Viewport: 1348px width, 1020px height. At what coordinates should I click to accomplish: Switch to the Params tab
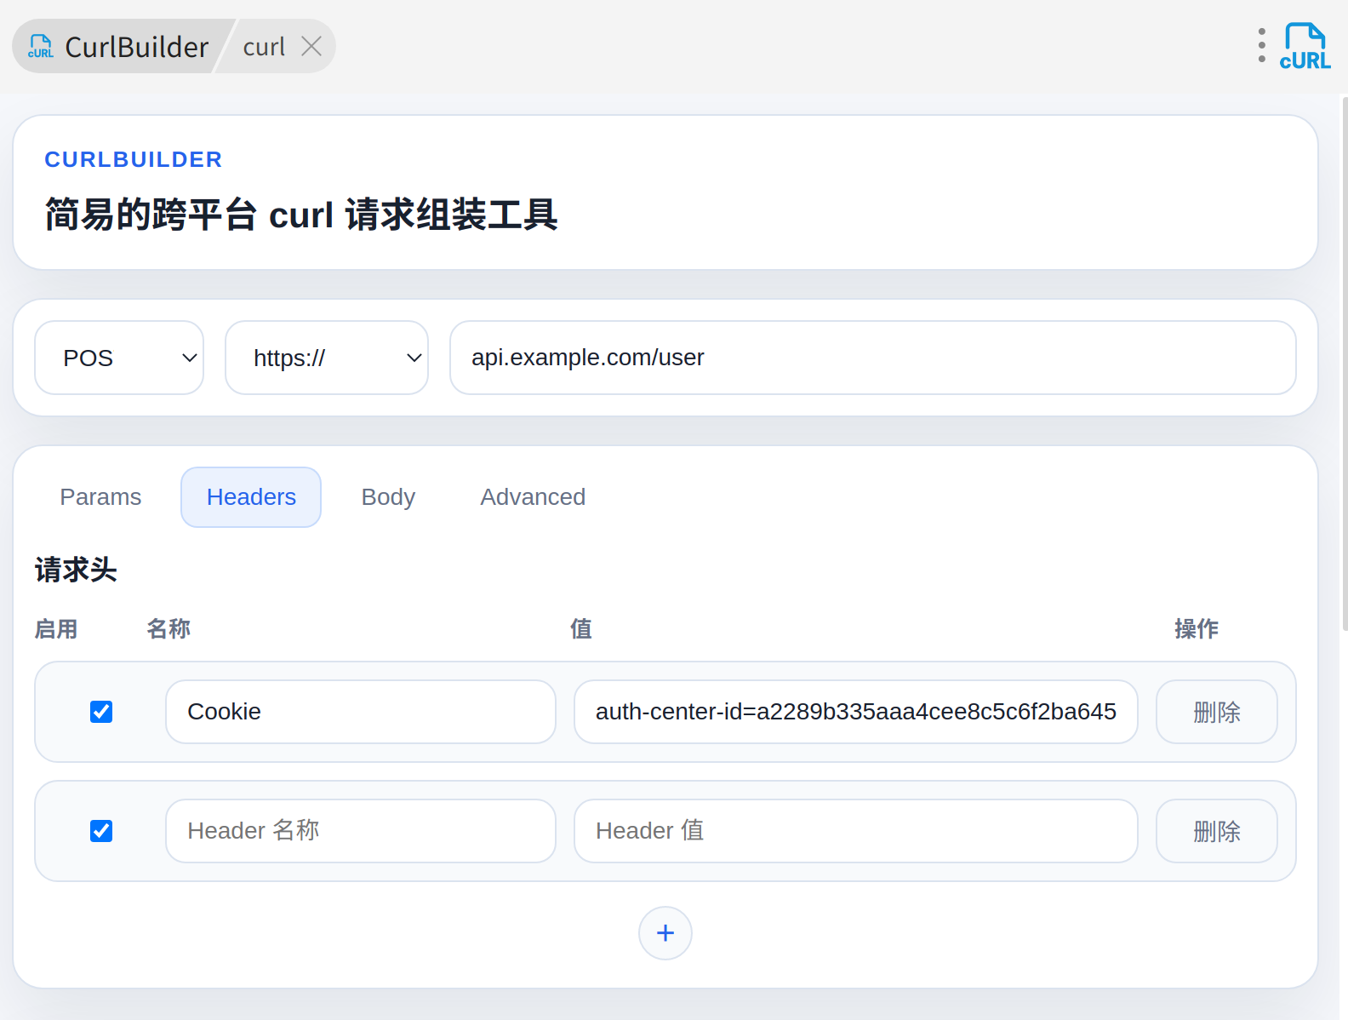click(100, 497)
